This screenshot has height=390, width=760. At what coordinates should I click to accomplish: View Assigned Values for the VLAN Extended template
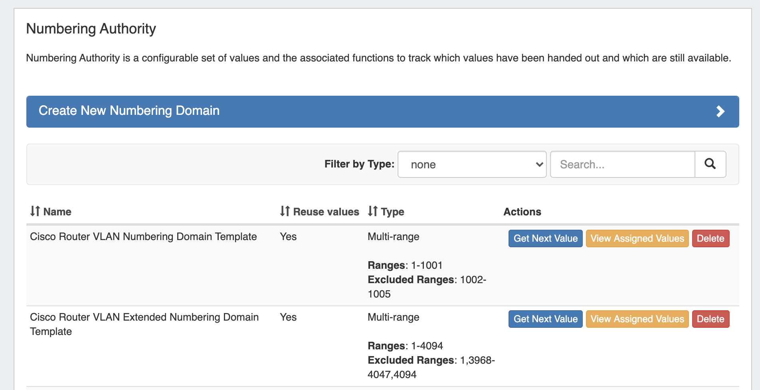tap(637, 319)
